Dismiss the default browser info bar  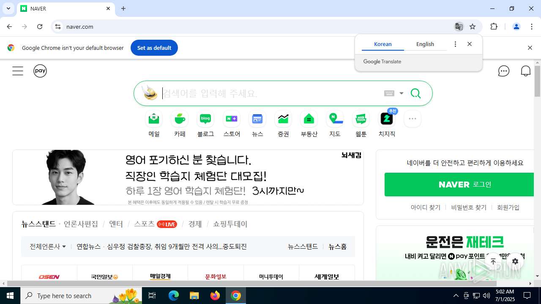pos(530,48)
